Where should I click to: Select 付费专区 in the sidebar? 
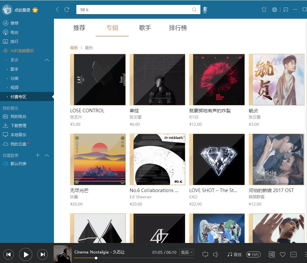click(27, 97)
